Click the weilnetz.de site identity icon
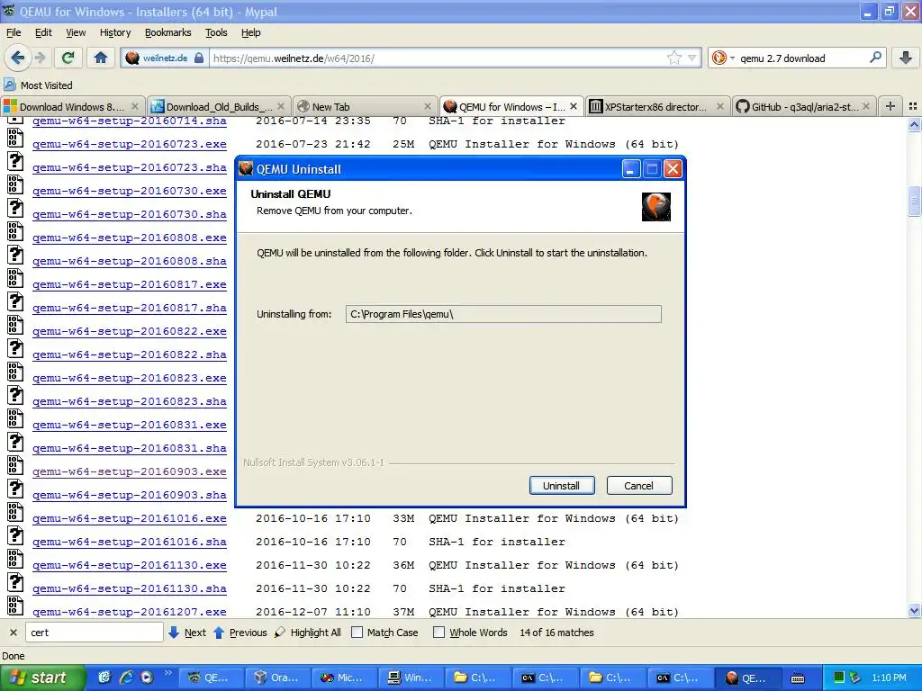 [132, 58]
